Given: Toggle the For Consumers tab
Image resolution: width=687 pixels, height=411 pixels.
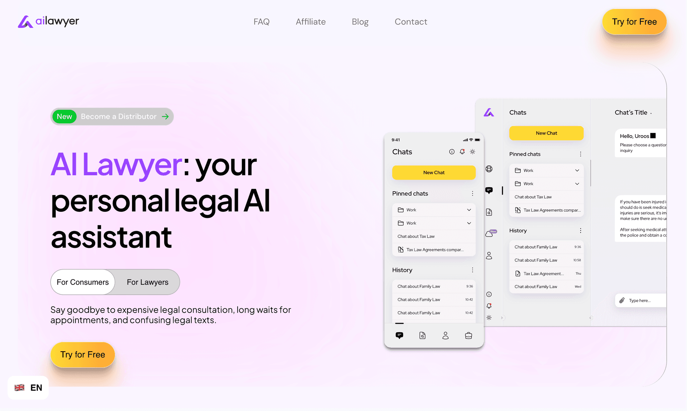Looking at the screenshot, I should (83, 282).
